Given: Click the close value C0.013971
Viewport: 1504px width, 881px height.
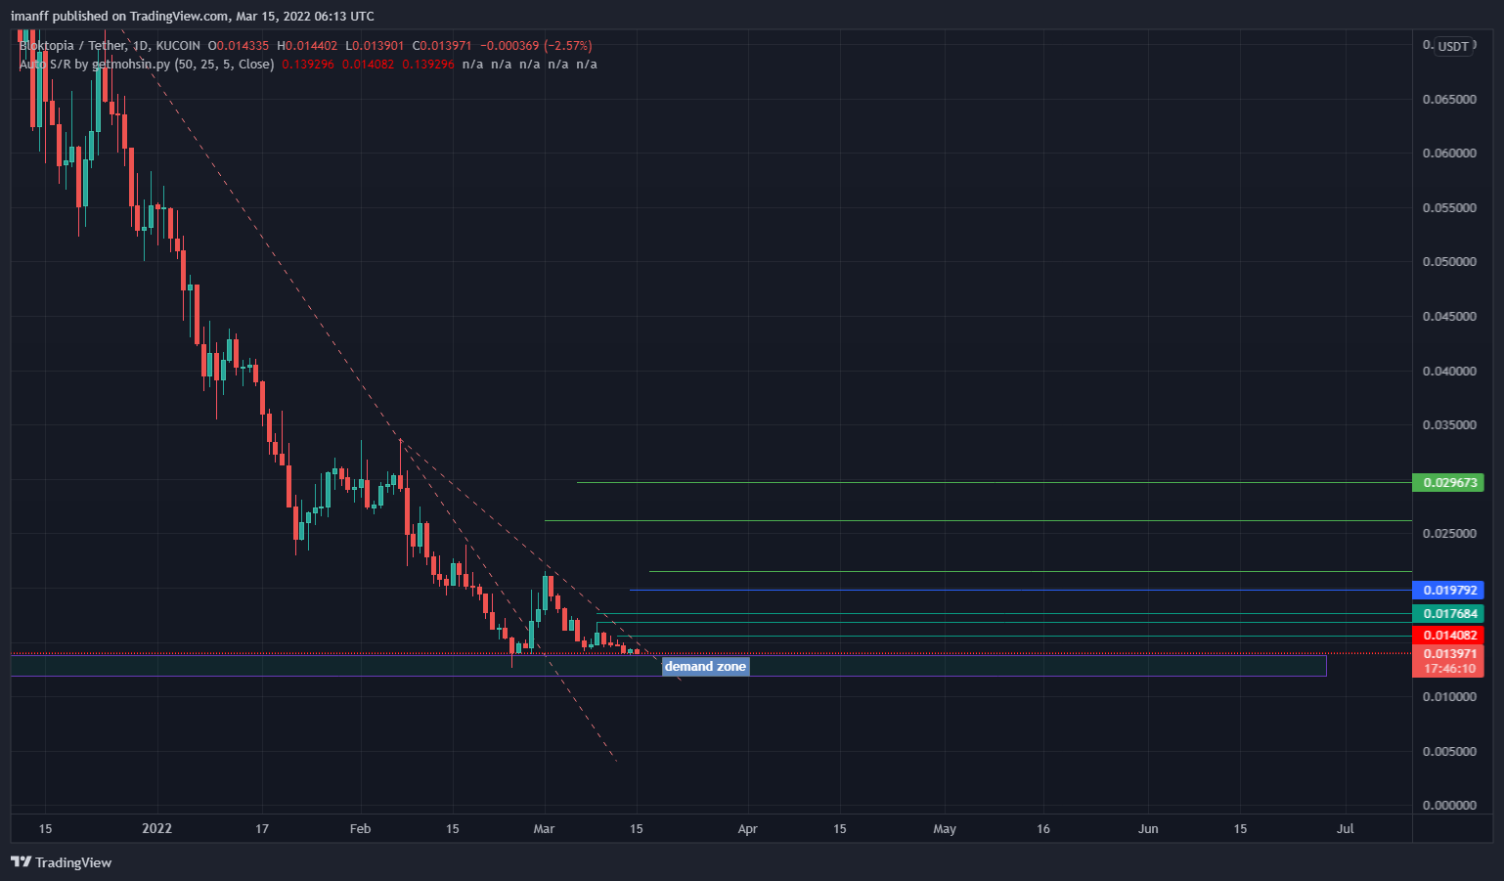Looking at the screenshot, I should coord(442,46).
